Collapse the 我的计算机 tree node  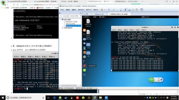click(60, 20)
